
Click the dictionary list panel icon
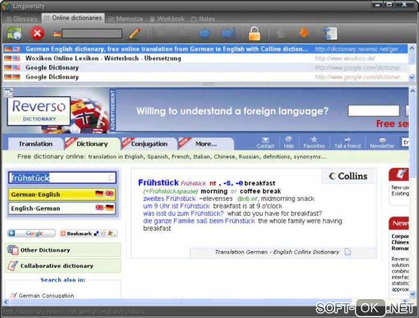(x=330, y=33)
